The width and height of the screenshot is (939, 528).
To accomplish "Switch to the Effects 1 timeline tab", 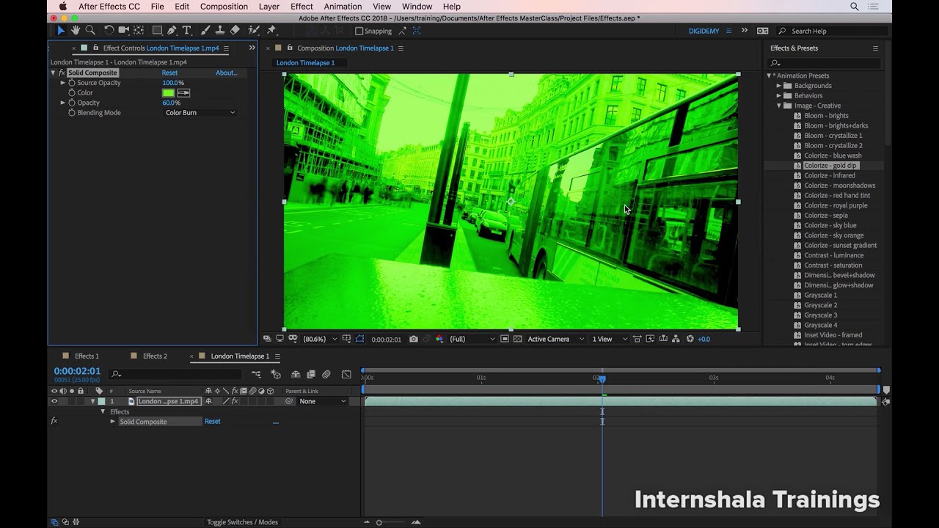I will coord(87,356).
